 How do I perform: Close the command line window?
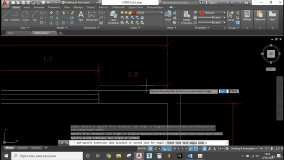[62, 143]
